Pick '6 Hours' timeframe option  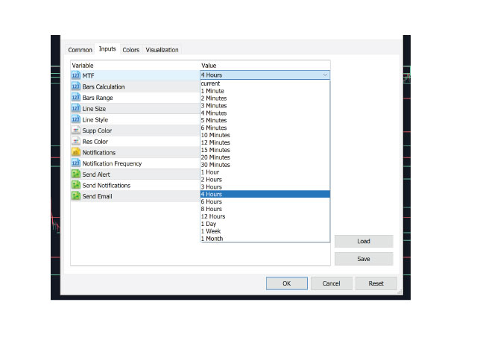[x=265, y=201]
